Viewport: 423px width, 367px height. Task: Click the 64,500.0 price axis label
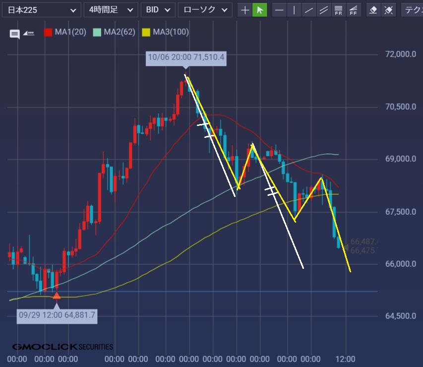pyautogui.click(x=401, y=316)
